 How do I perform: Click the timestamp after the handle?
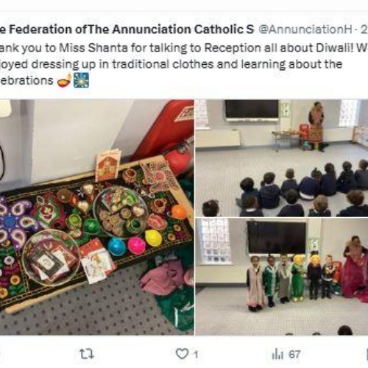pos(364,29)
